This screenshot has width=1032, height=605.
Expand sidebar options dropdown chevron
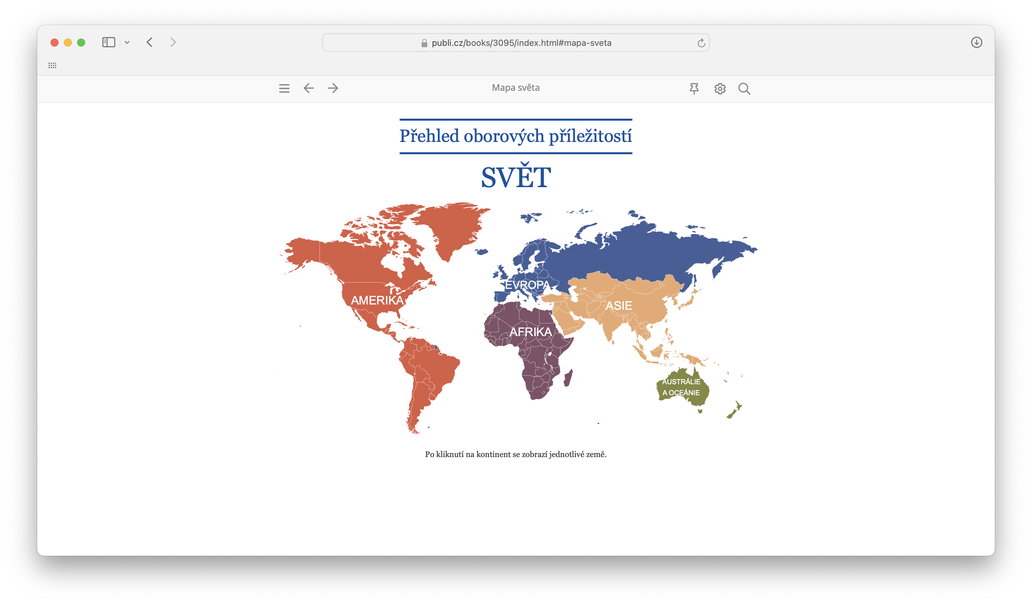[127, 42]
